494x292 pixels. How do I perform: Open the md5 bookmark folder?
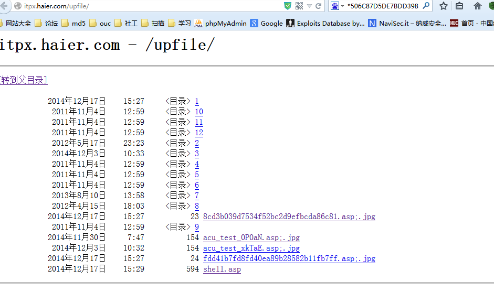click(x=73, y=23)
